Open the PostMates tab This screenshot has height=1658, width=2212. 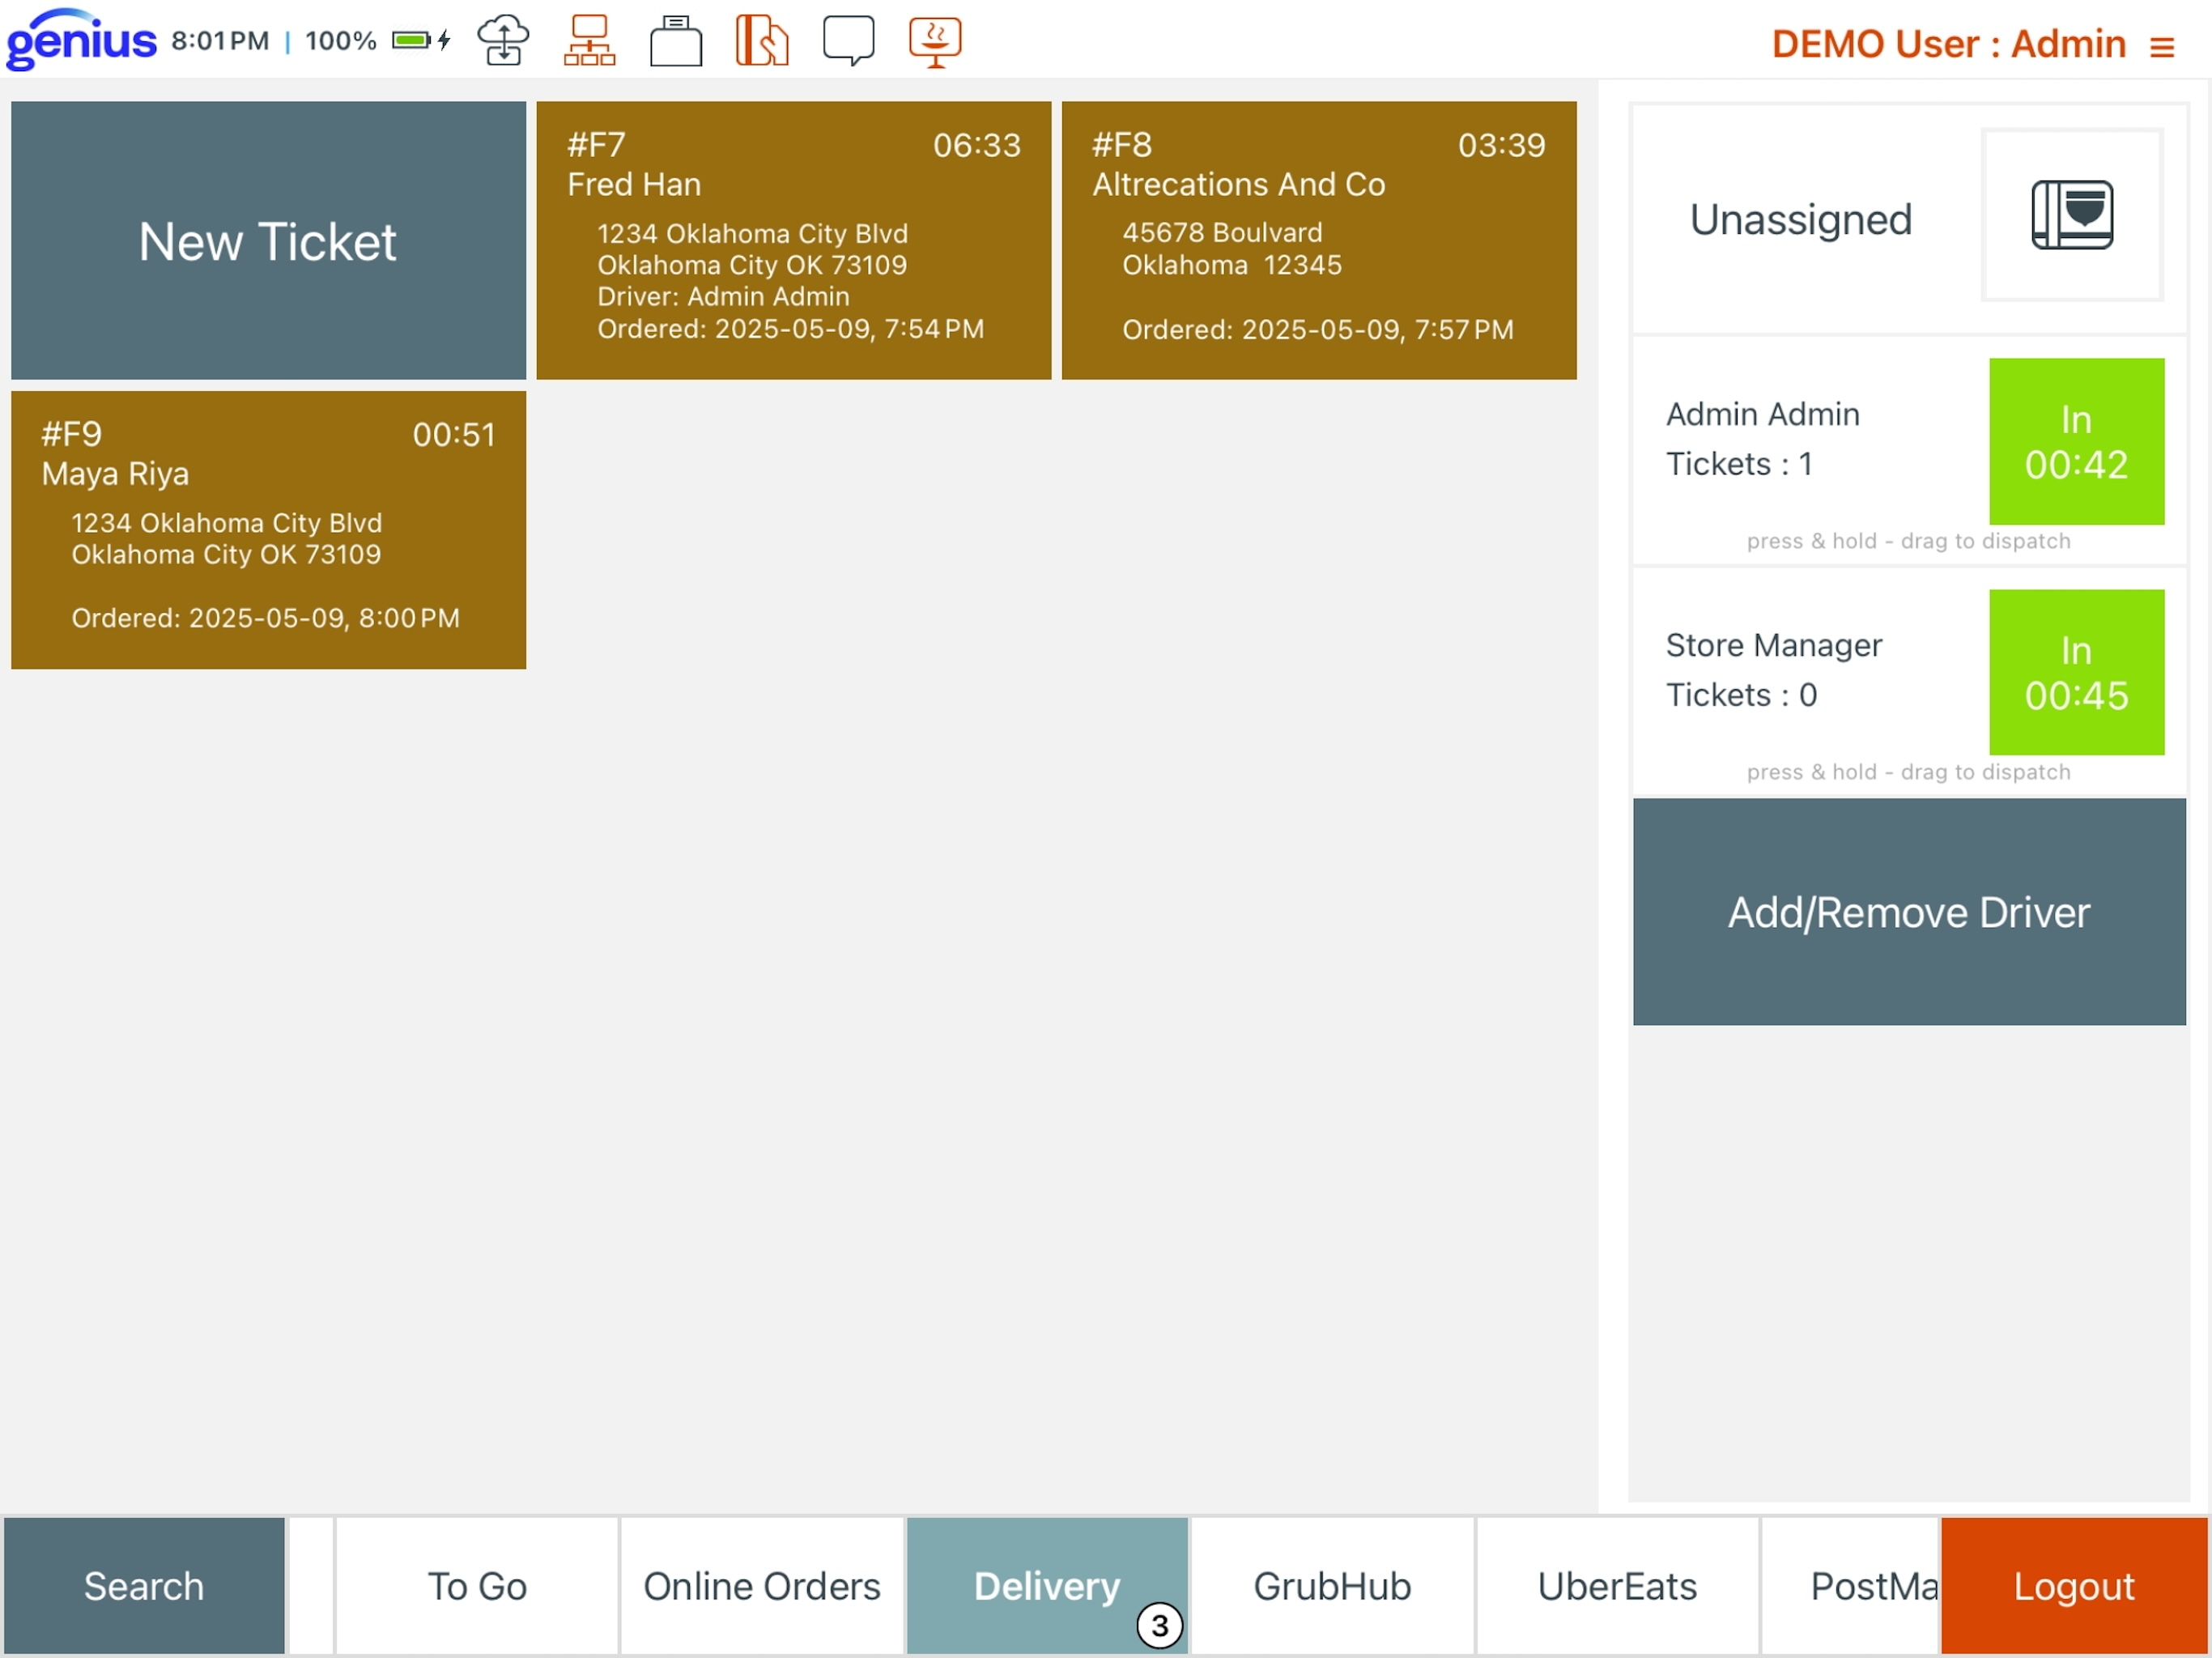[x=1851, y=1586]
